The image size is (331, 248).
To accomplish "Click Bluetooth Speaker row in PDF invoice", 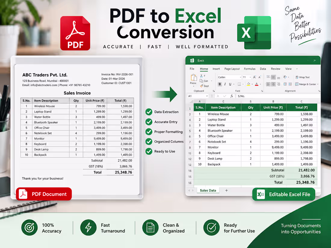I will click(77, 122).
